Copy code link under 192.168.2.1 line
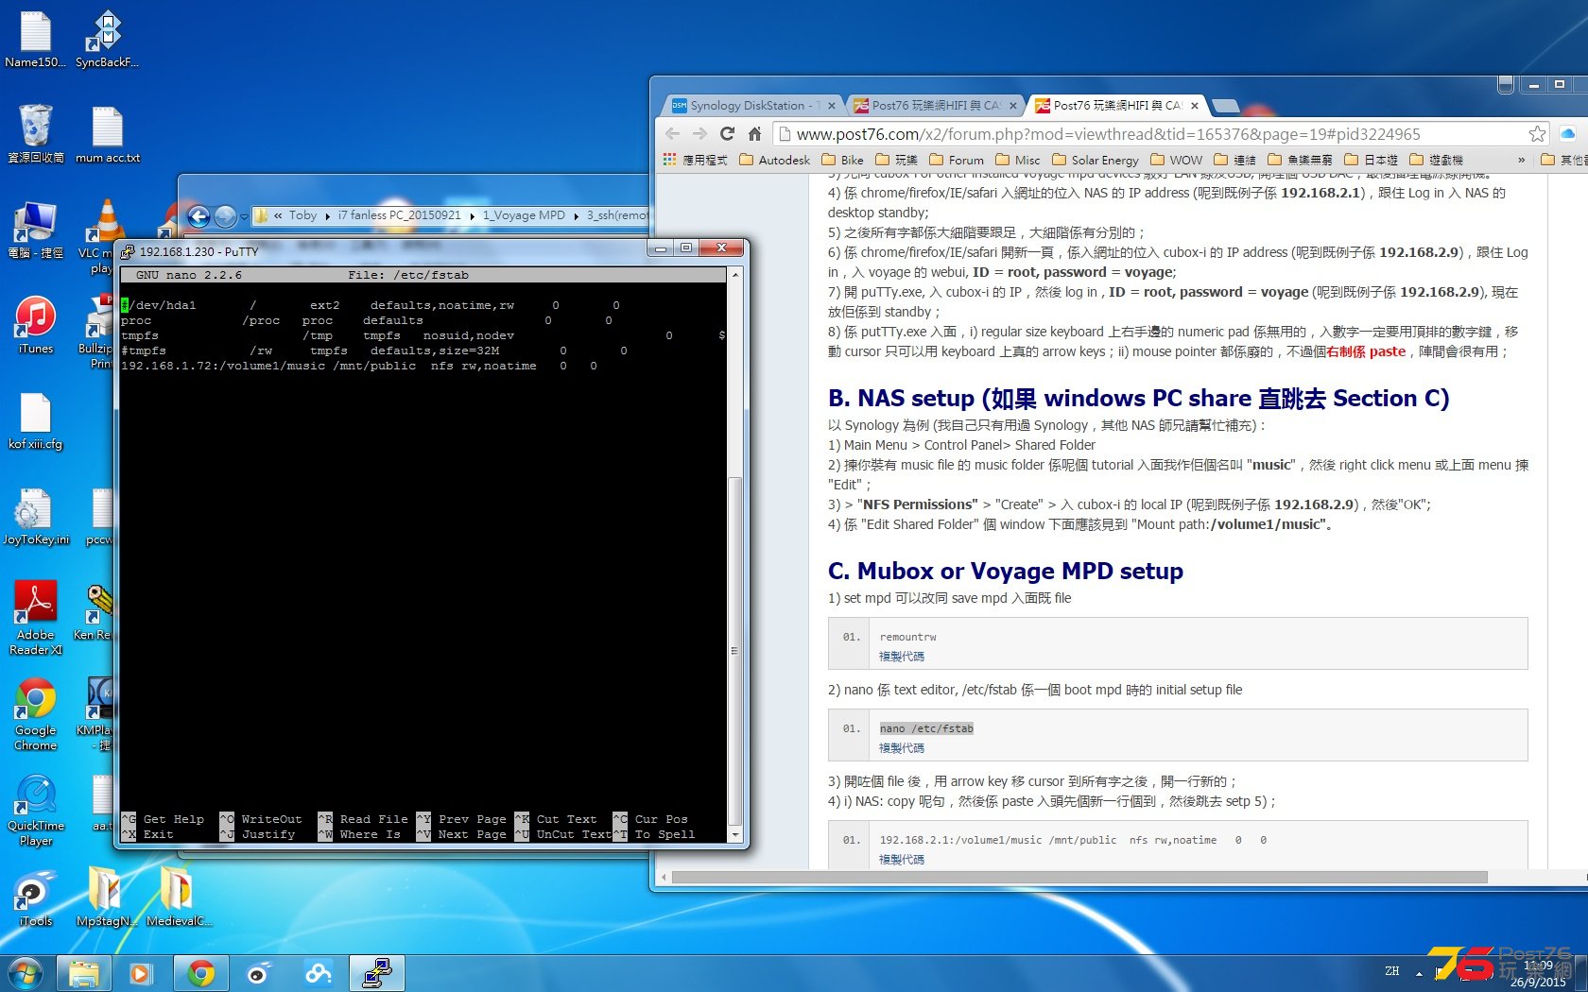1588x992 pixels. tap(902, 859)
